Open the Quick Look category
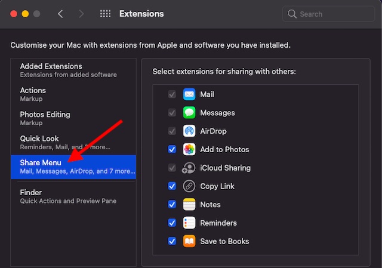382x268 pixels. 73,143
